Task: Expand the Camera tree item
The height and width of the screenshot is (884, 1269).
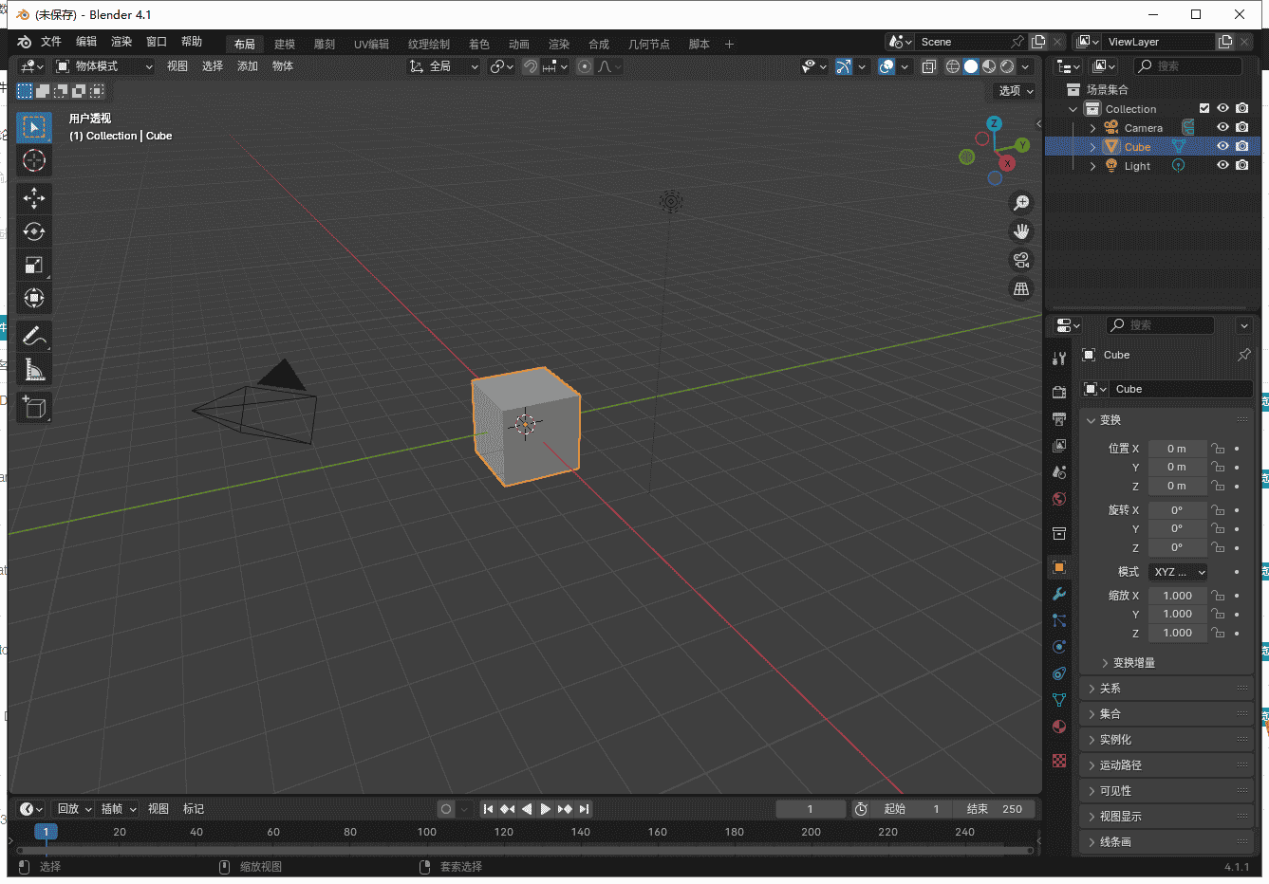Action: point(1092,128)
